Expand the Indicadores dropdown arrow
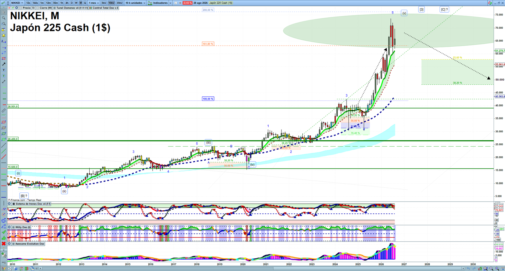Image resolution: width=505 pixels, height=271 pixels. pos(170,3)
